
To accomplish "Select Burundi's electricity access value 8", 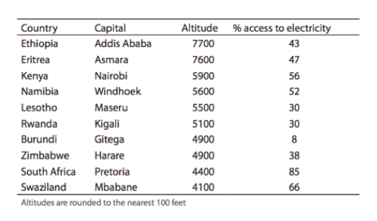I will [294, 139].
